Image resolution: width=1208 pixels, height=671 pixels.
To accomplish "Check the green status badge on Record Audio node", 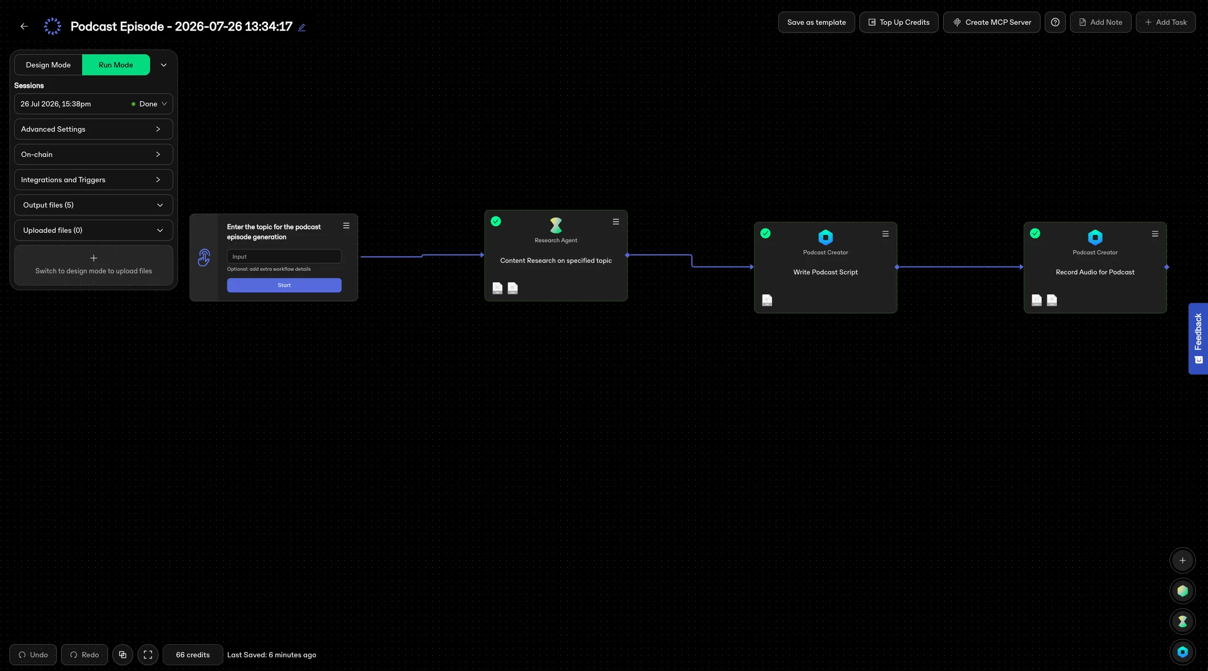I will [1035, 233].
